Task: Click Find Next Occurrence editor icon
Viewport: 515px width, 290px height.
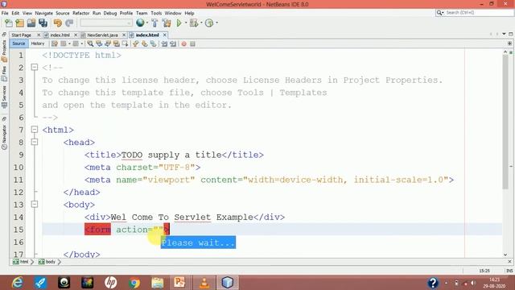Action: tap(108, 43)
